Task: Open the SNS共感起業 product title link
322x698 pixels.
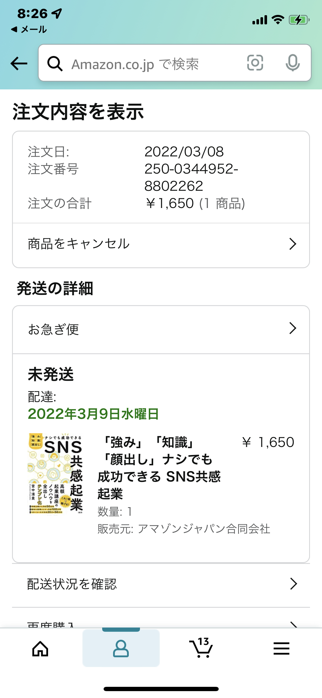Action: (159, 468)
